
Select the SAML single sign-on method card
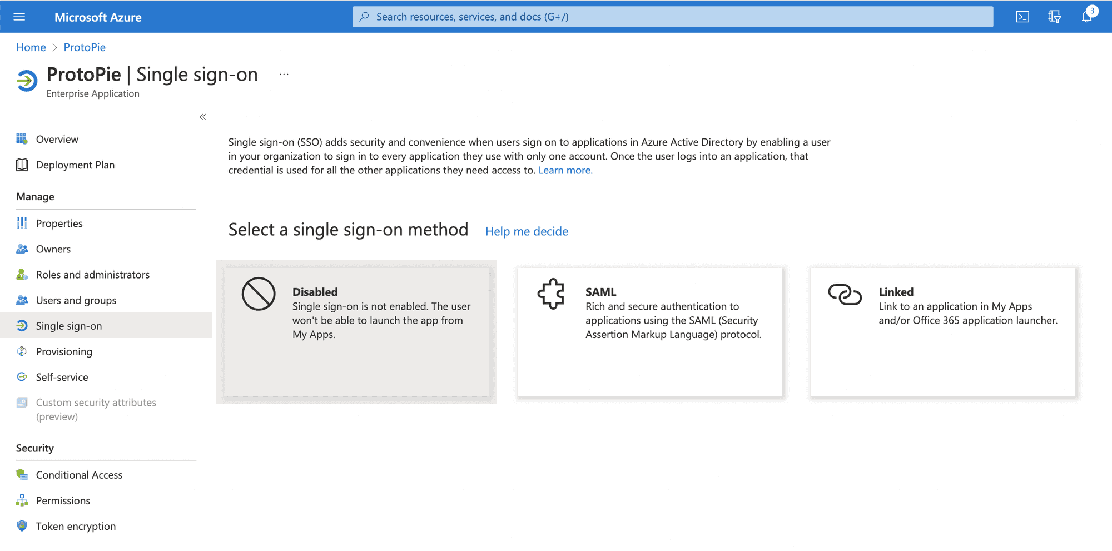point(649,332)
